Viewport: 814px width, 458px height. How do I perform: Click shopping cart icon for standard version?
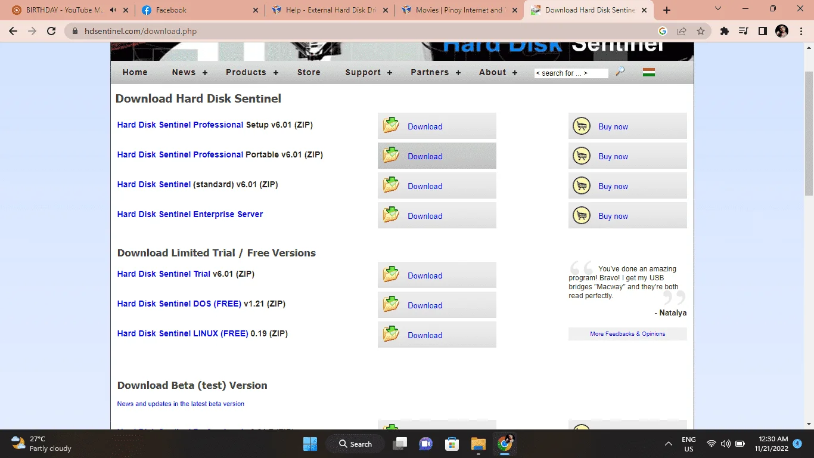pos(582,185)
